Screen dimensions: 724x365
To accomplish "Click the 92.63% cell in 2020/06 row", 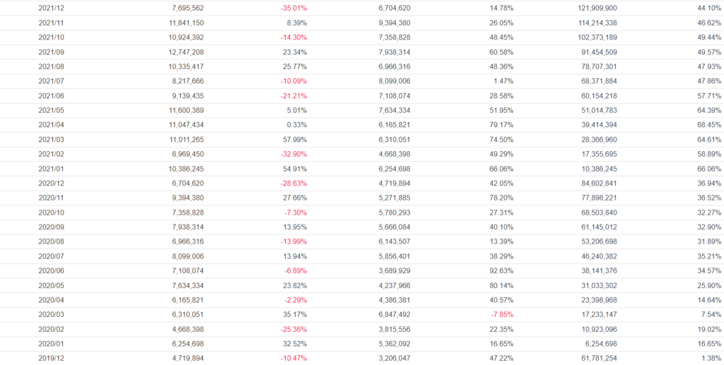I will pos(498,271).
